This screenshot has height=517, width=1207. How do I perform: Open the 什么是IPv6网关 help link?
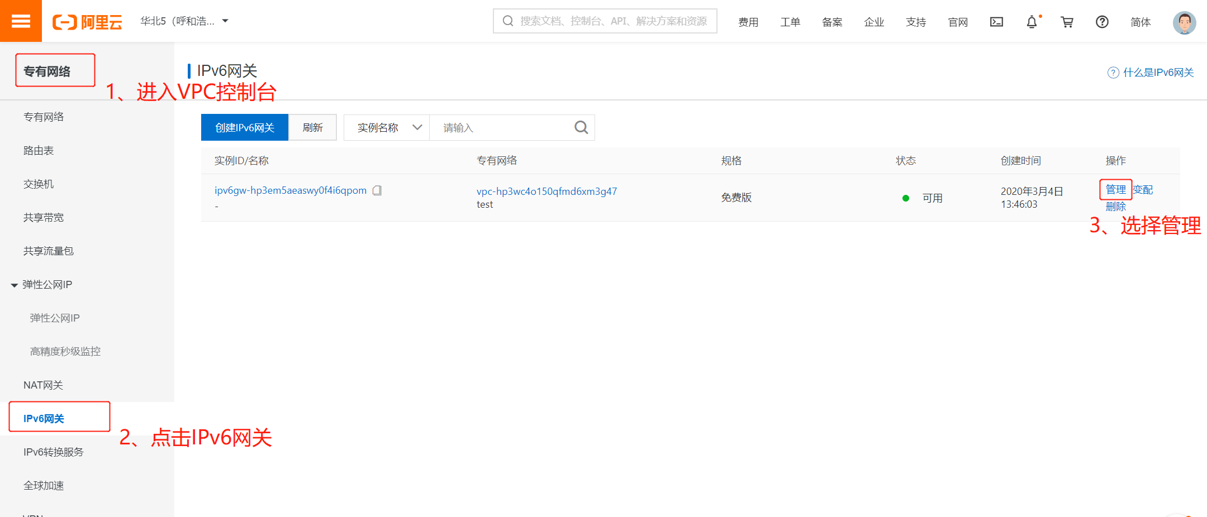[1157, 72]
